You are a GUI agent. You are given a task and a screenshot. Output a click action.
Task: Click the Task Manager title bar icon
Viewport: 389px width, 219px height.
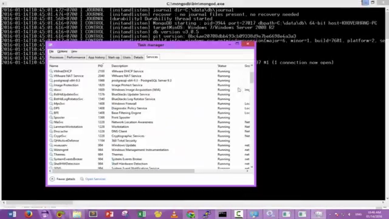point(50,45)
